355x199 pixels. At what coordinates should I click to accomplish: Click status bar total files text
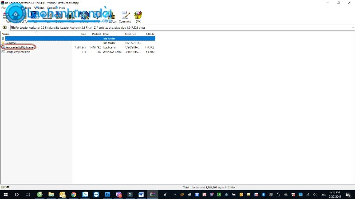(x=209, y=187)
